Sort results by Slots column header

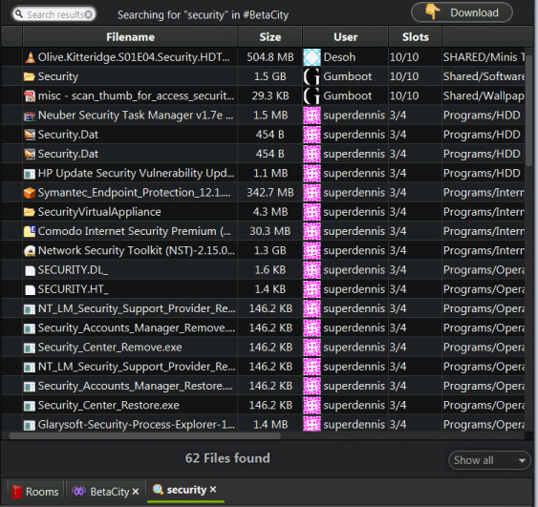415,36
